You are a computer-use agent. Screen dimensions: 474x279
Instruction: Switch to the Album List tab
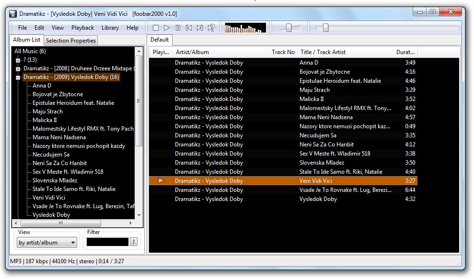[x=27, y=40]
